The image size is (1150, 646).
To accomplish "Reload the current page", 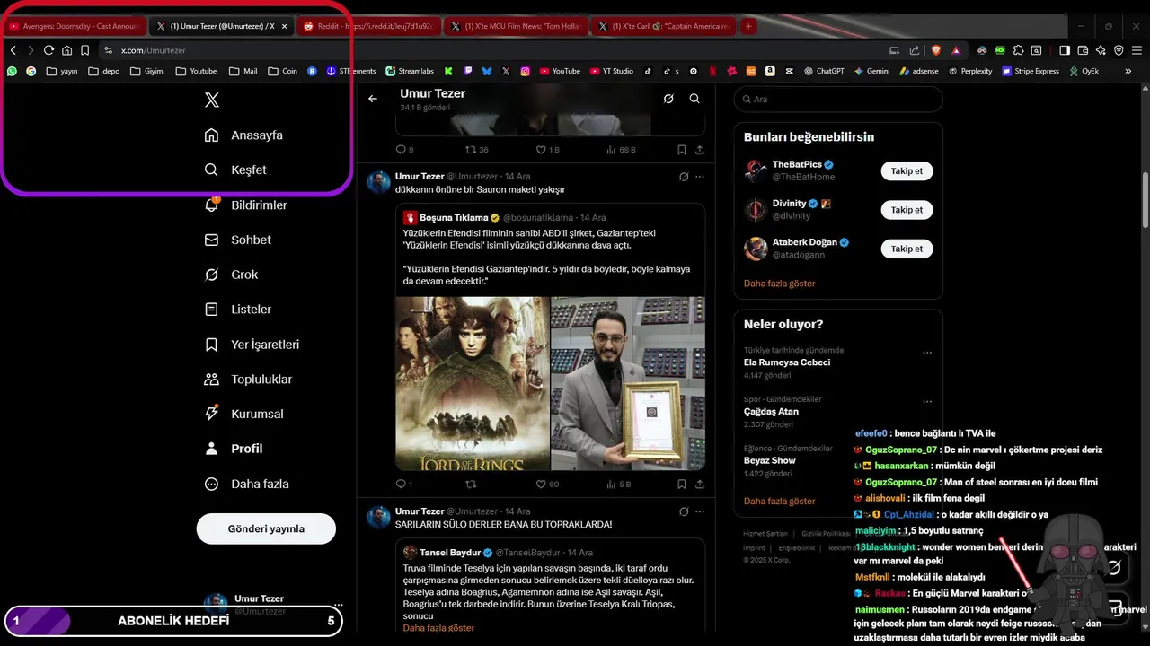I will (49, 50).
